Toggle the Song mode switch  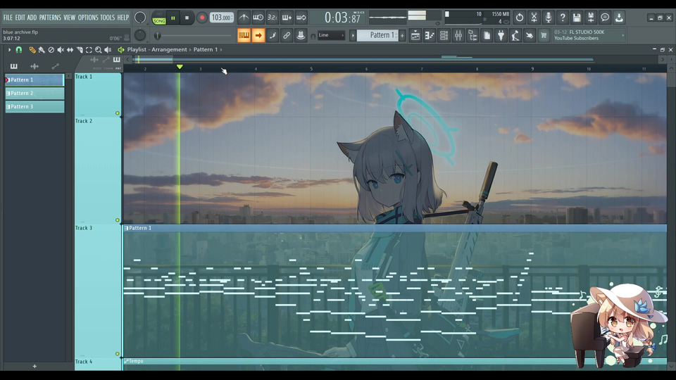tap(160, 20)
